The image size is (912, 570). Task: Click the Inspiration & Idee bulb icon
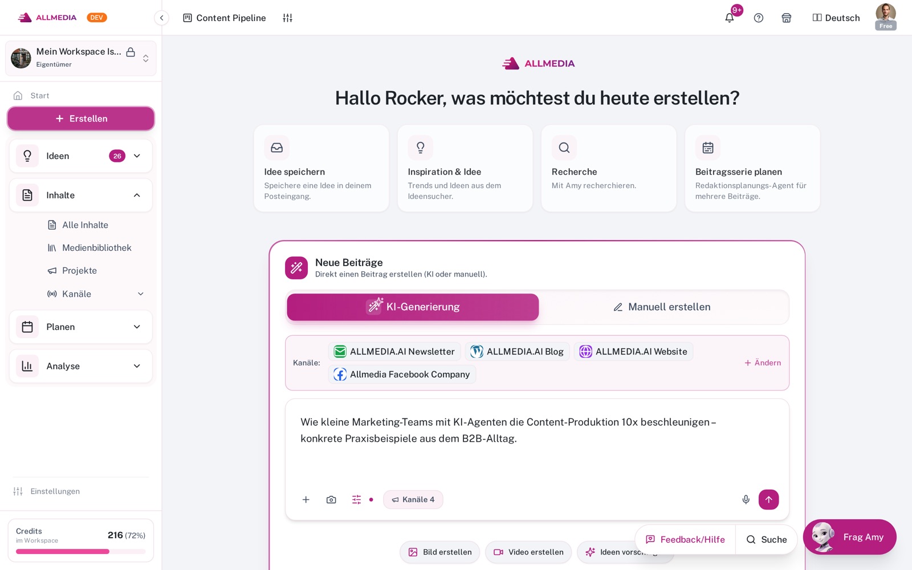click(421, 148)
